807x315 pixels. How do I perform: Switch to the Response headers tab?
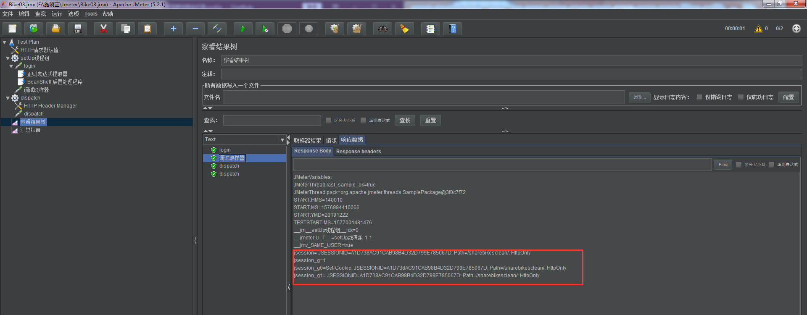tap(359, 152)
